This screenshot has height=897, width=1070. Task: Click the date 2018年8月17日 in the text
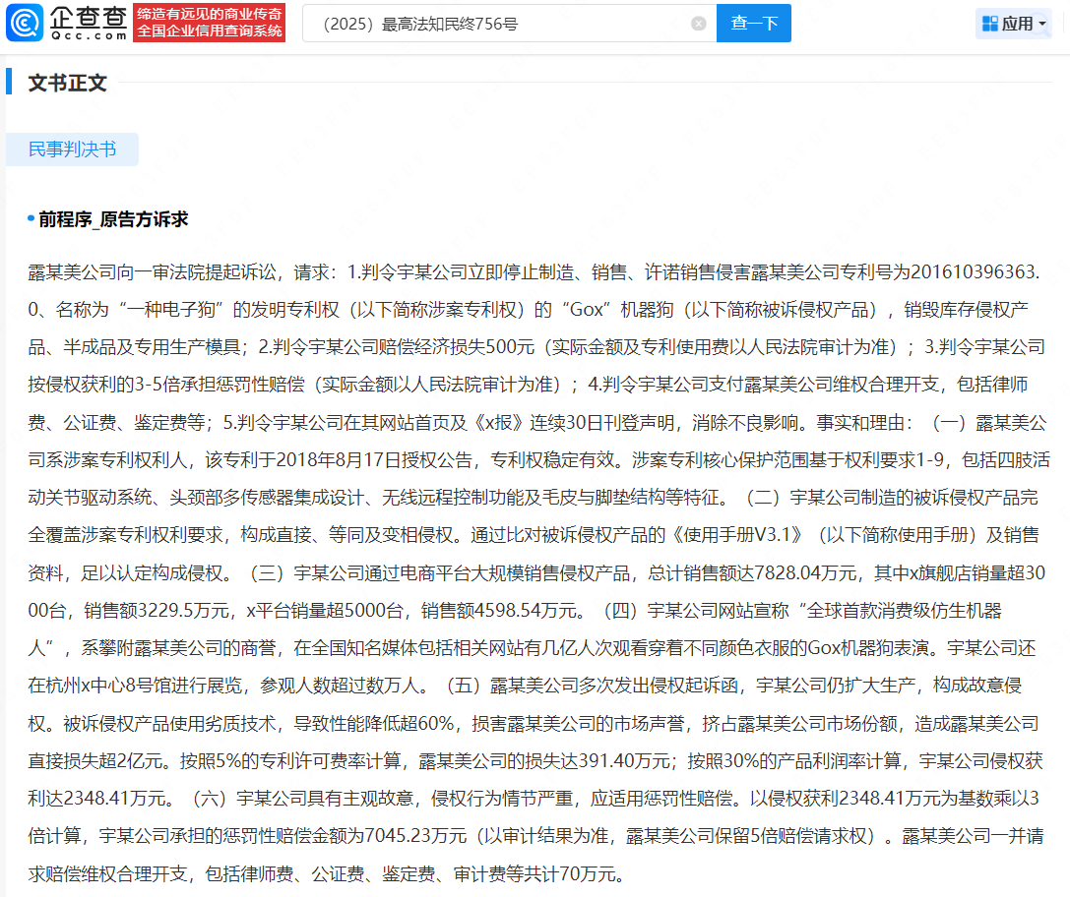pos(321,459)
